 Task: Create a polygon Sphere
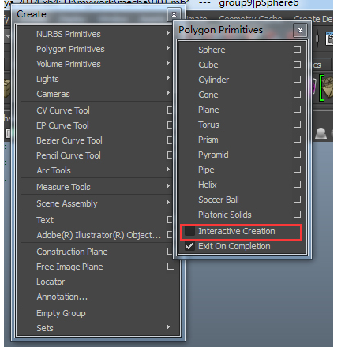212,50
